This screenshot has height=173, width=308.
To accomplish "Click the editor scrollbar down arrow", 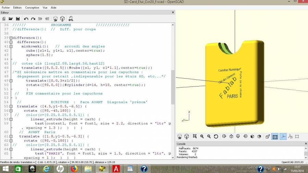I will point(173,157).
